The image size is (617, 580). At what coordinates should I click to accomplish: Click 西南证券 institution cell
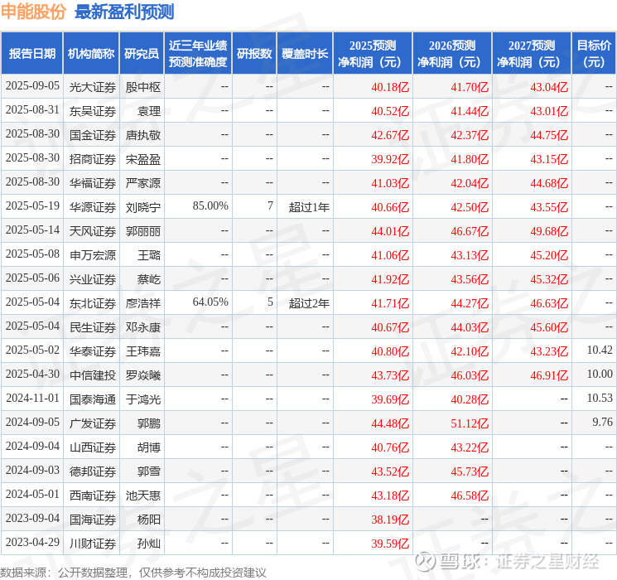93,495
